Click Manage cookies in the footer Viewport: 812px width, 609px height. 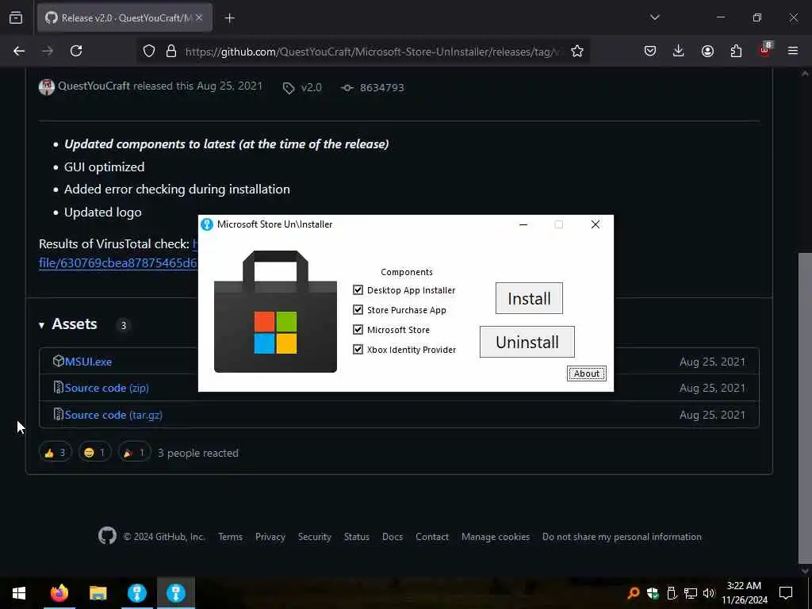coord(495,537)
